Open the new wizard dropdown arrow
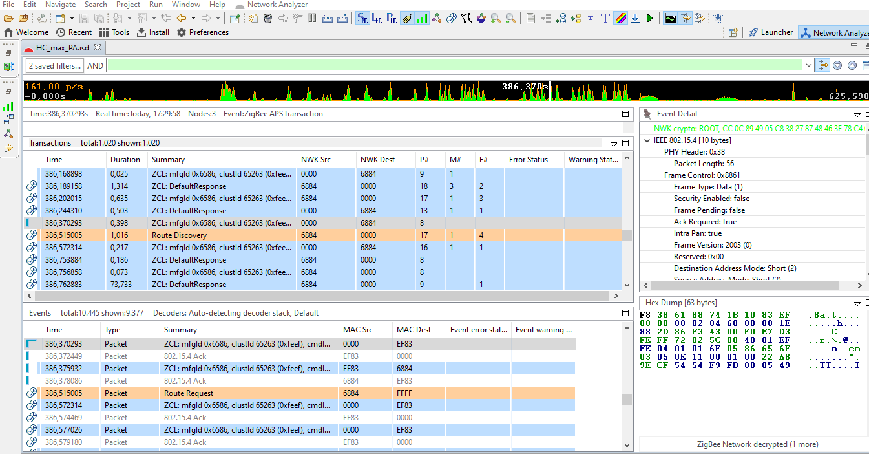 click(72, 18)
